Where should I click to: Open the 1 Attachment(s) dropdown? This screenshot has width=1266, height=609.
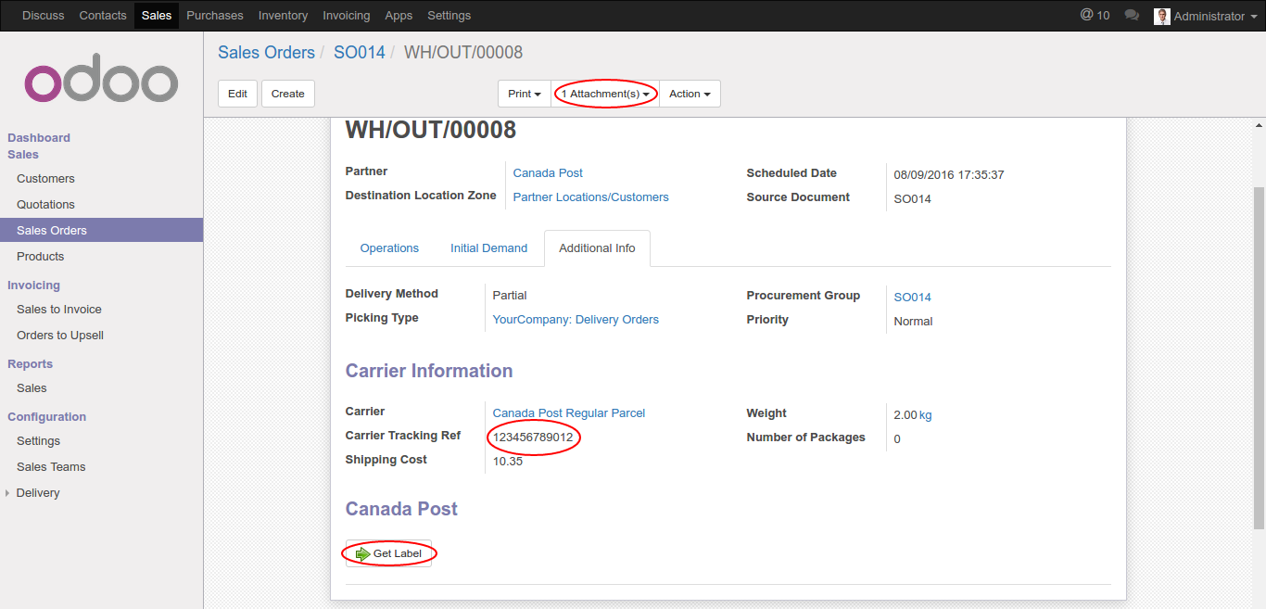click(605, 94)
